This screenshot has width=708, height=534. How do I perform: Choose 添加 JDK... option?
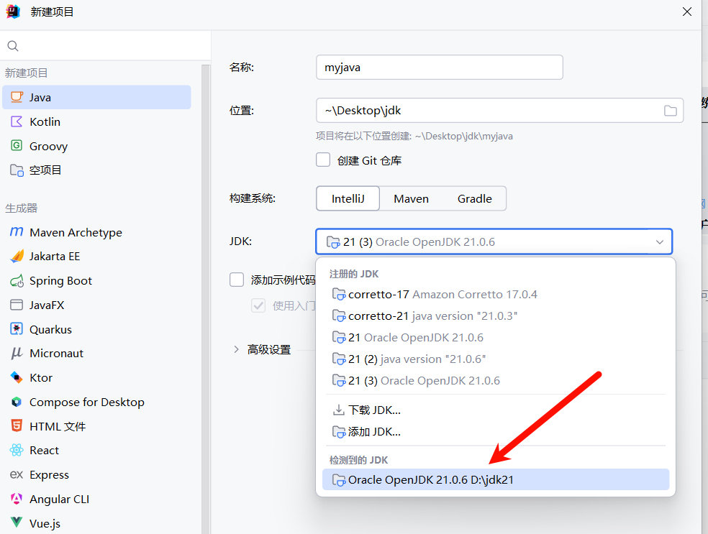496,432
